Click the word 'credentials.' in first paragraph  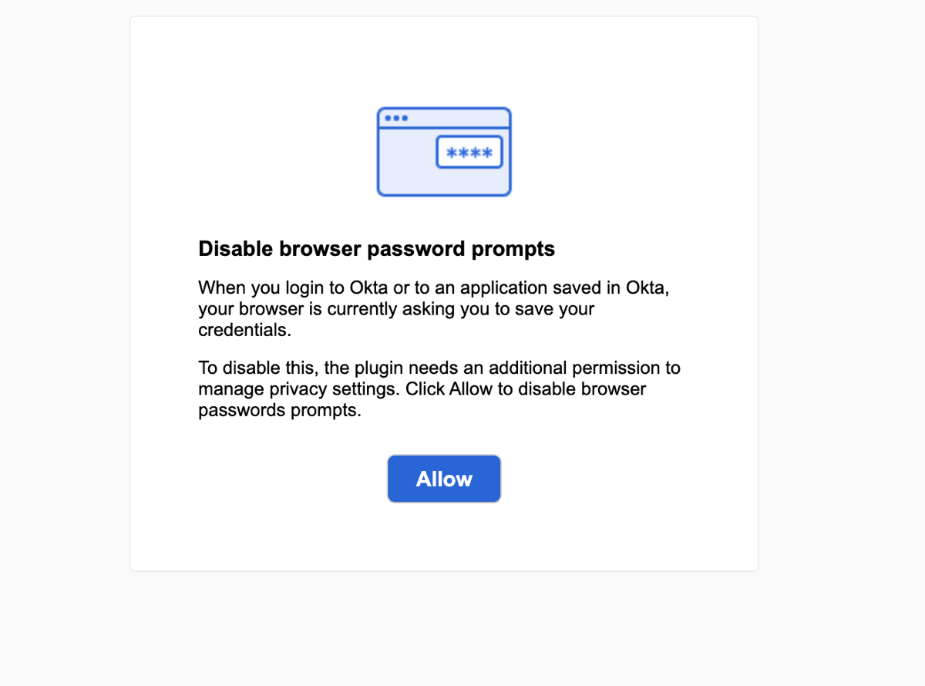click(x=245, y=331)
